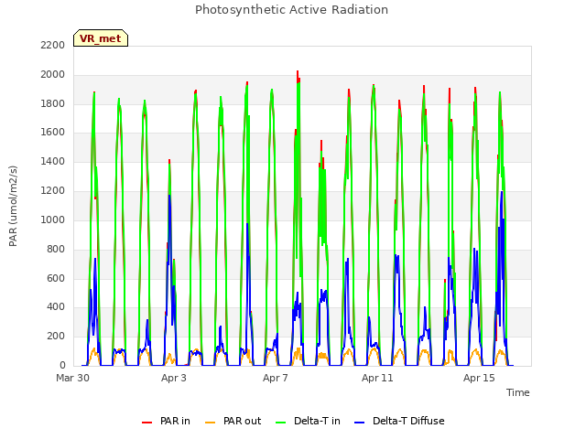The height and width of the screenshot is (439, 586).
Task: Click the Mar 30 x-axis label
Action: (72, 378)
